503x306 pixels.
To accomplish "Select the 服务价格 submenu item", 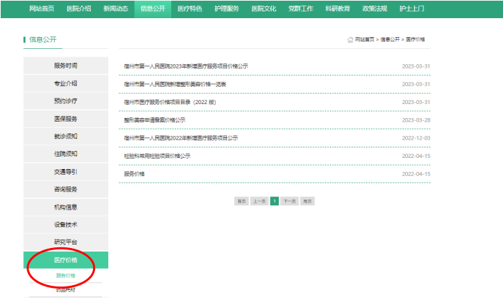I will (x=66, y=275).
